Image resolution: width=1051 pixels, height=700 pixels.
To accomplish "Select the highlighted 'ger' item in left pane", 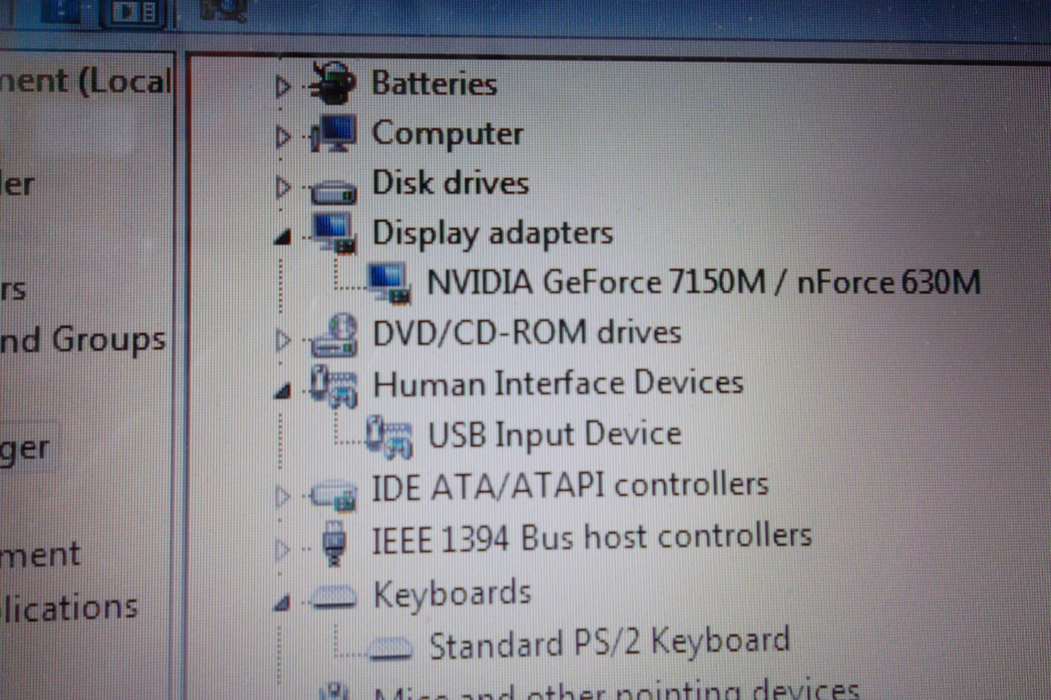I will 26,449.
